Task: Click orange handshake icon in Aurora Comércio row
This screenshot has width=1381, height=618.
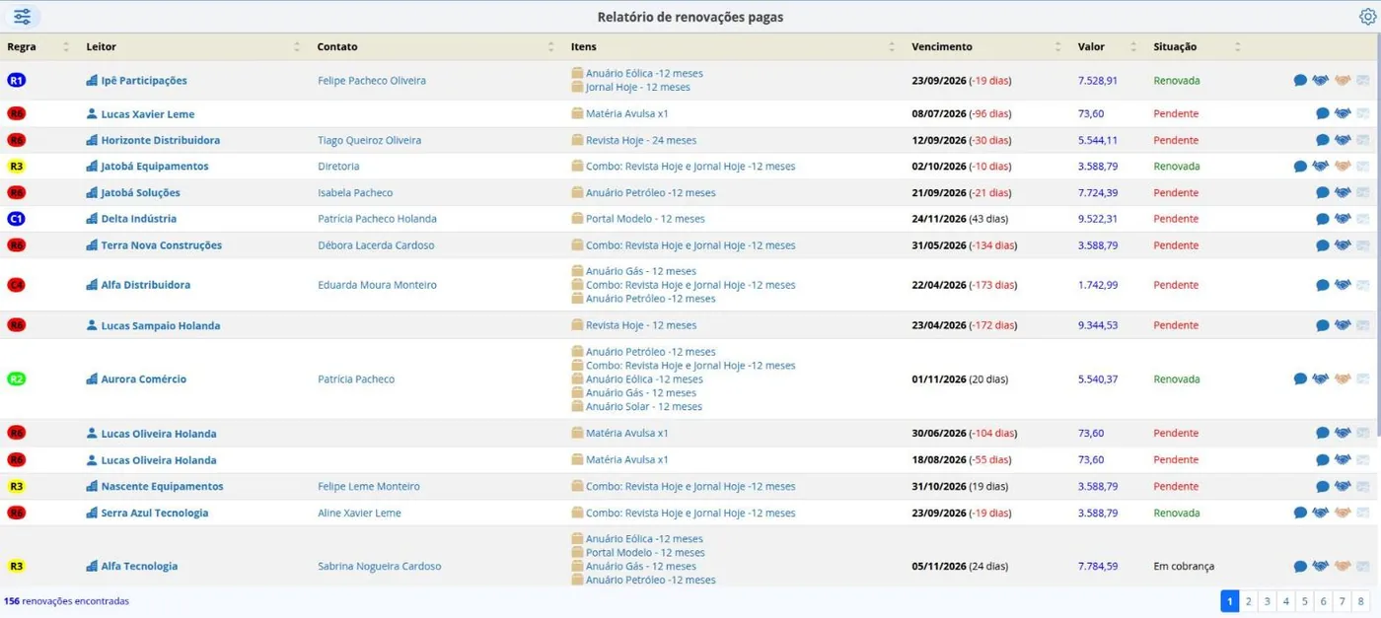Action: (1342, 379)
